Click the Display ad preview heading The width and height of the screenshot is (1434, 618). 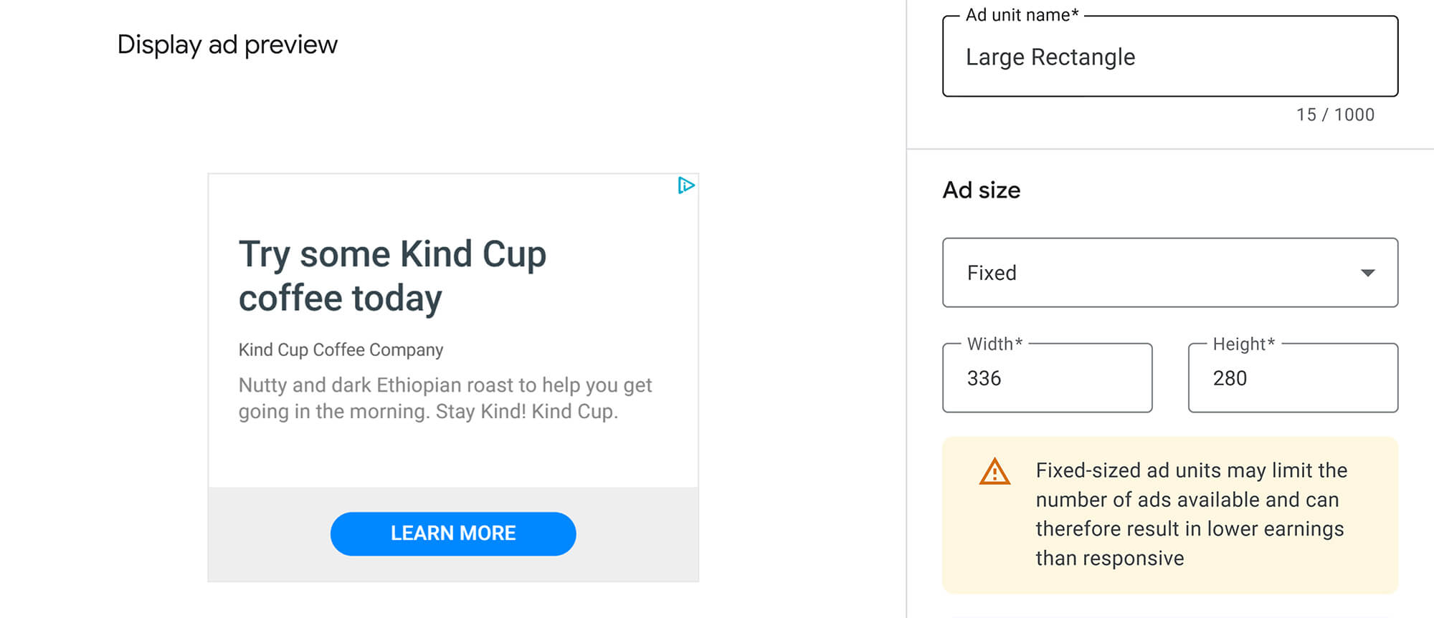click(228, 44)
